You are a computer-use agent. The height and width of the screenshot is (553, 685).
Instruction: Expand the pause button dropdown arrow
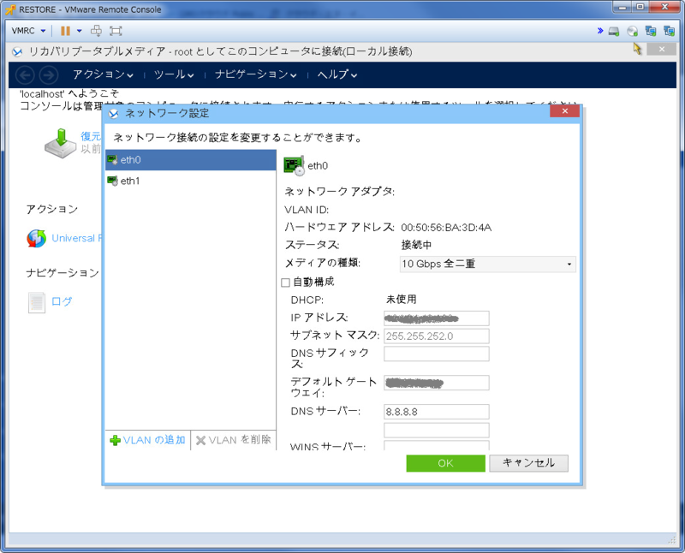click(78, 31)
